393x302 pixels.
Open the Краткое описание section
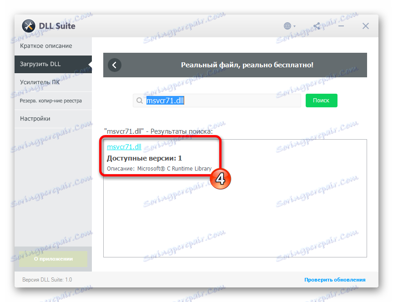[x=53, y=46]
